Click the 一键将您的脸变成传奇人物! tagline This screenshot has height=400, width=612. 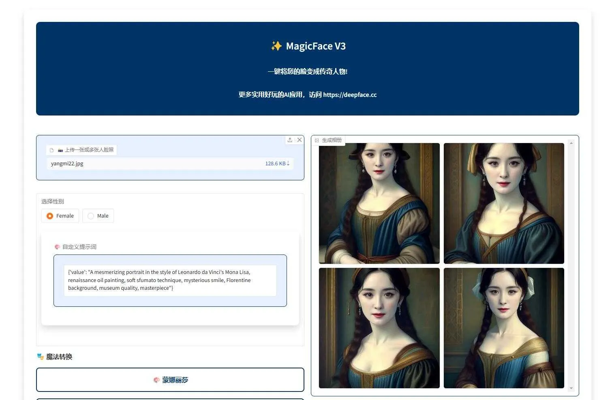[x=308, y=72]
